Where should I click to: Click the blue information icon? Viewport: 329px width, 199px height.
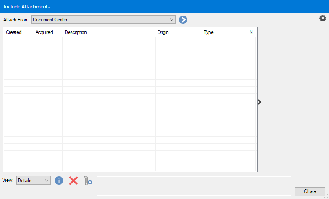[59, 181]
